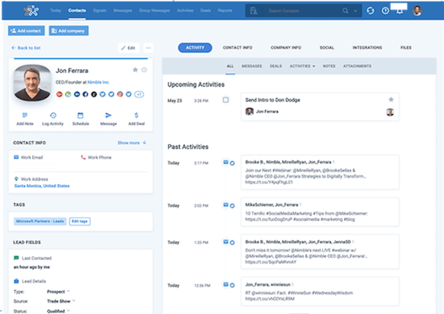Switch to the Contact Info tab
Viewport: 444px width, 314px height.
(238, 48)
